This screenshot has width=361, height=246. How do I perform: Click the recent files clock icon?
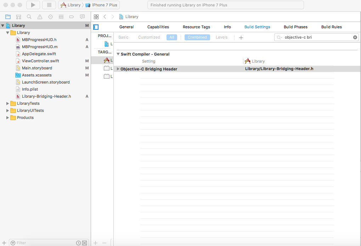tap(78, 242)
